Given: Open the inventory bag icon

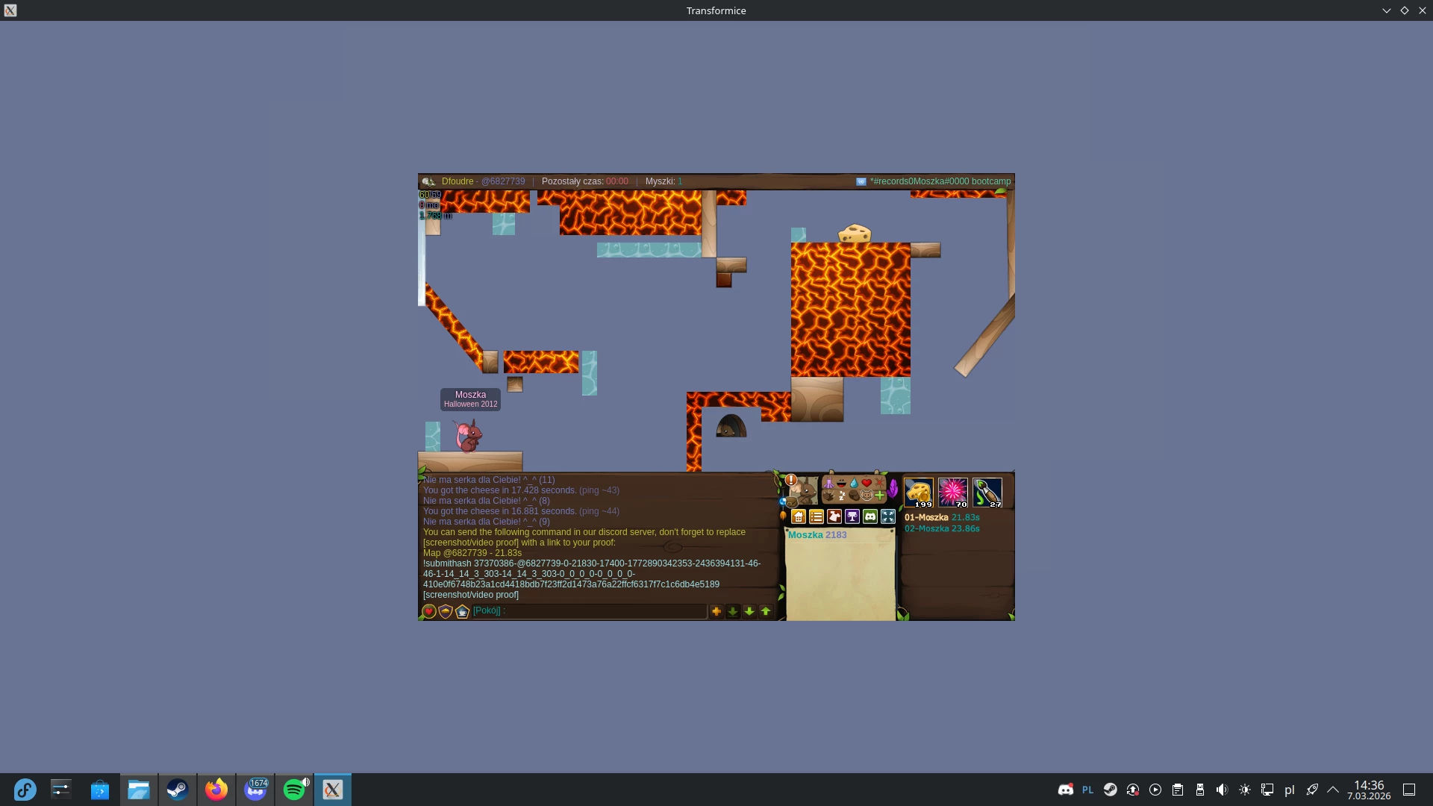Looking at the screenshot, I should pyautogui.click(x=792, y=503).
